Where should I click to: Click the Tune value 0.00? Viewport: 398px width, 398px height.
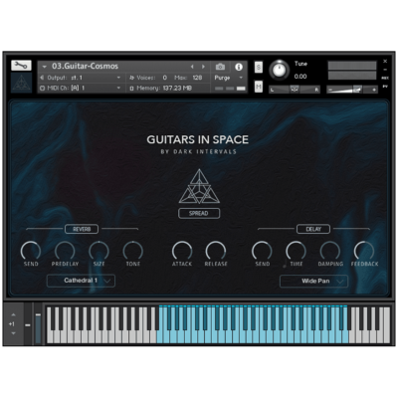click(300, 77)
